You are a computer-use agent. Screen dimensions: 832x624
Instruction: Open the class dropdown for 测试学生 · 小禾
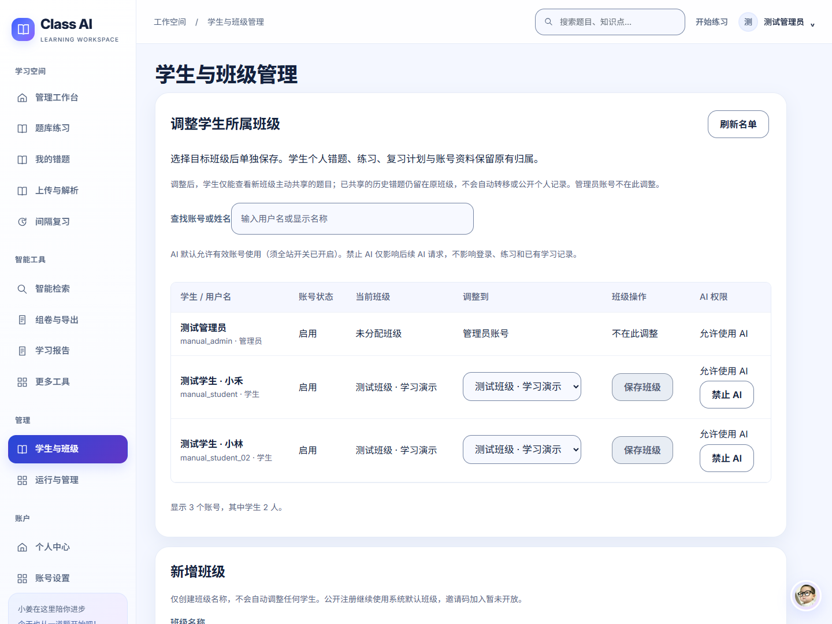tap(522, 387)
